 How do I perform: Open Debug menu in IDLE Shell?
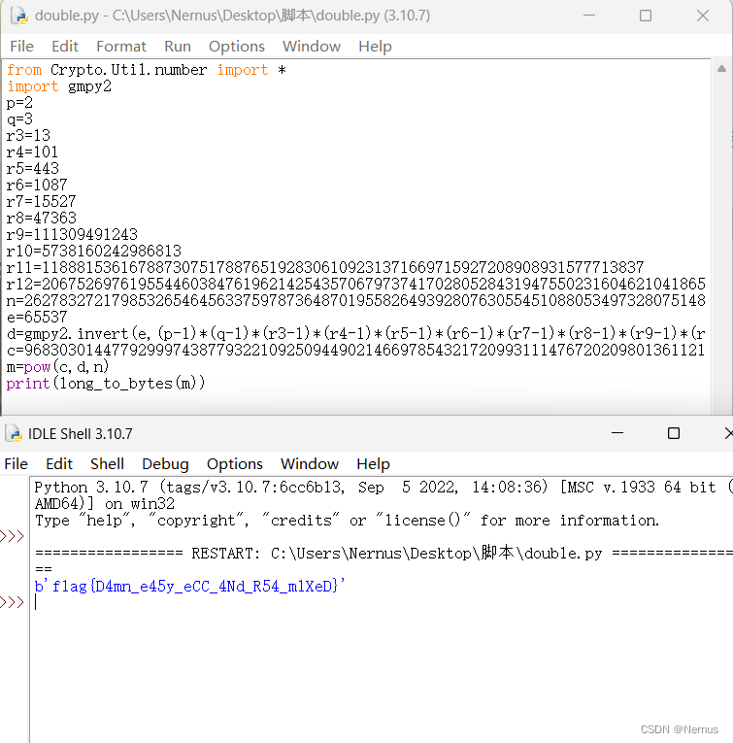tap(165, 463)
